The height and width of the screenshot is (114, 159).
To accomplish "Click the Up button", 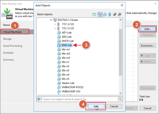I will 148,56.
